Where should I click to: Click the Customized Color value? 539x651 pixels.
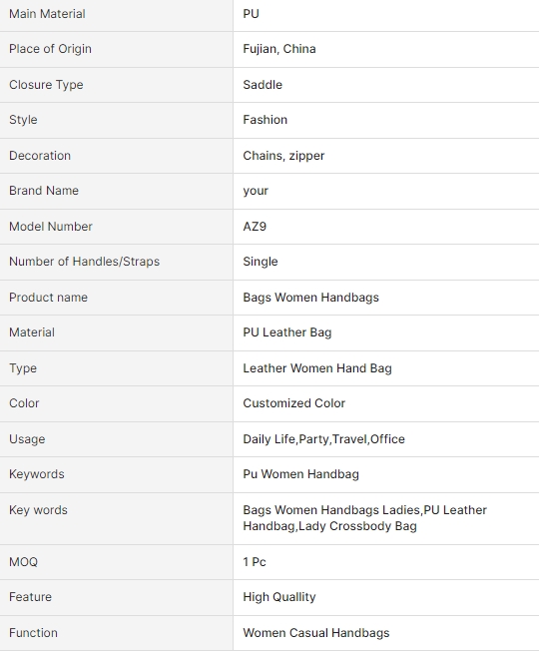(294, 403)
